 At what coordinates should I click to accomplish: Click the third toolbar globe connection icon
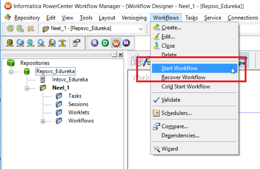tap(31, 43)
